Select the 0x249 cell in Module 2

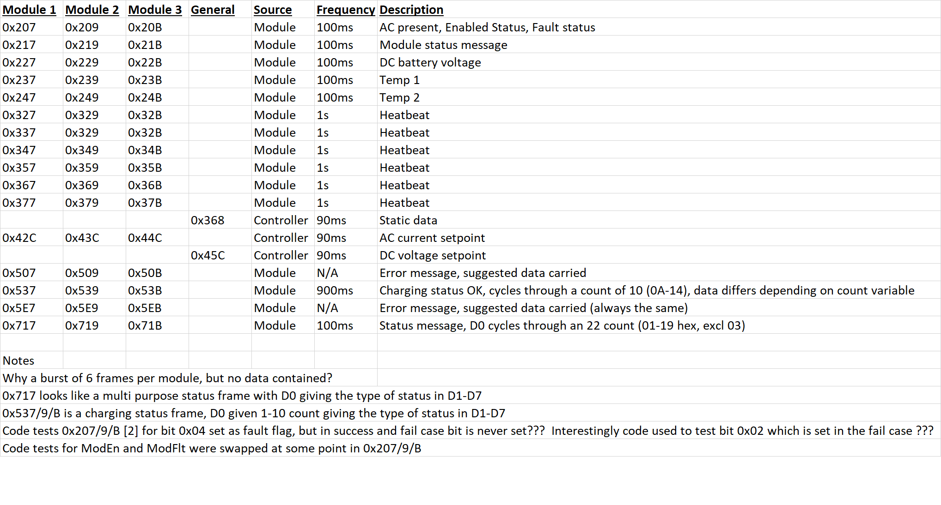pyautogui.click(x=82, y=97)
